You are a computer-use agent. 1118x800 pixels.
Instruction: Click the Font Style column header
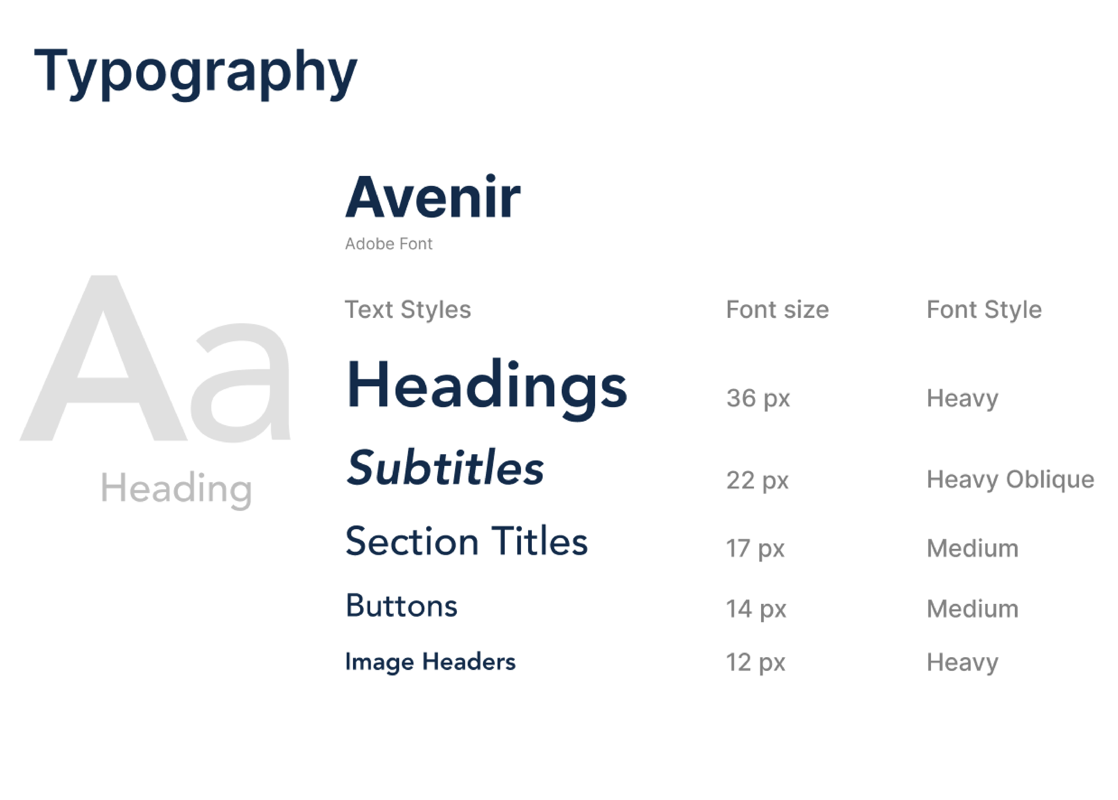point(983,310)
